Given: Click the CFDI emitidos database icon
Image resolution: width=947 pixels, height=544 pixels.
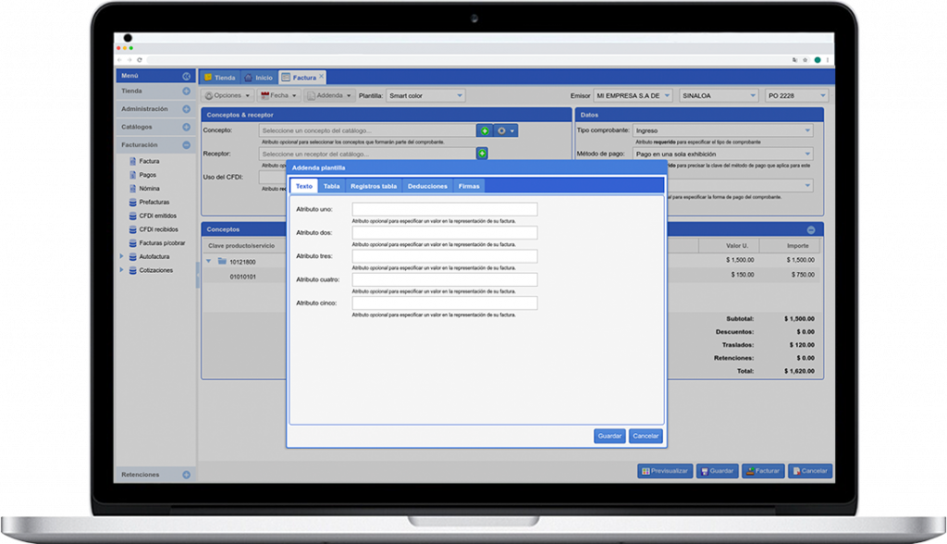Looking at the screenshot, I should tap(133, 216).
